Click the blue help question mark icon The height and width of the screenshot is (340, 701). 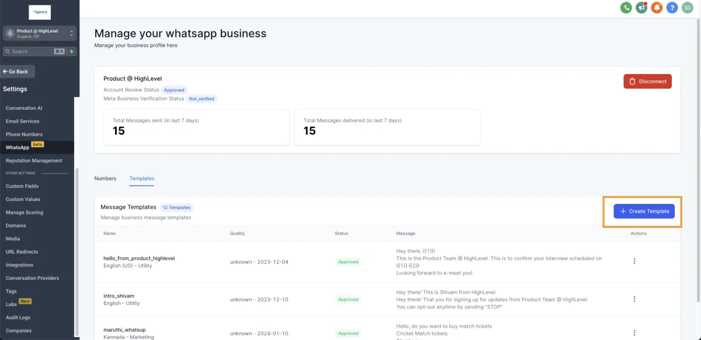pyautogui.click(x=672, y=8)
